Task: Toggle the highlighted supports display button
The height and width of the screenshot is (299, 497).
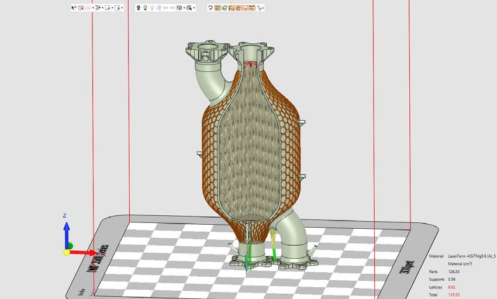Action: pyautogui.click(x=231, y=8)
